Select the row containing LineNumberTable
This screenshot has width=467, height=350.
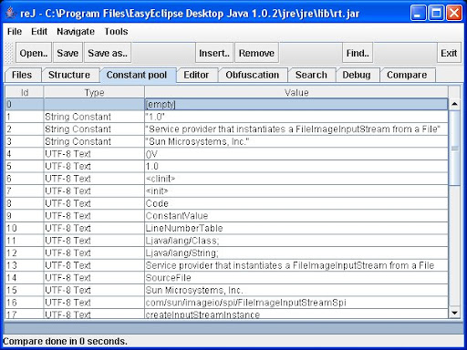[226, 228]
